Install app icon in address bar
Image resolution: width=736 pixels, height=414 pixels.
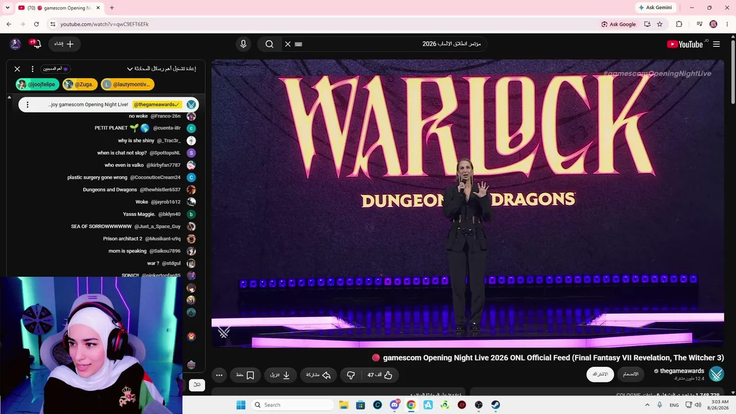647,24
